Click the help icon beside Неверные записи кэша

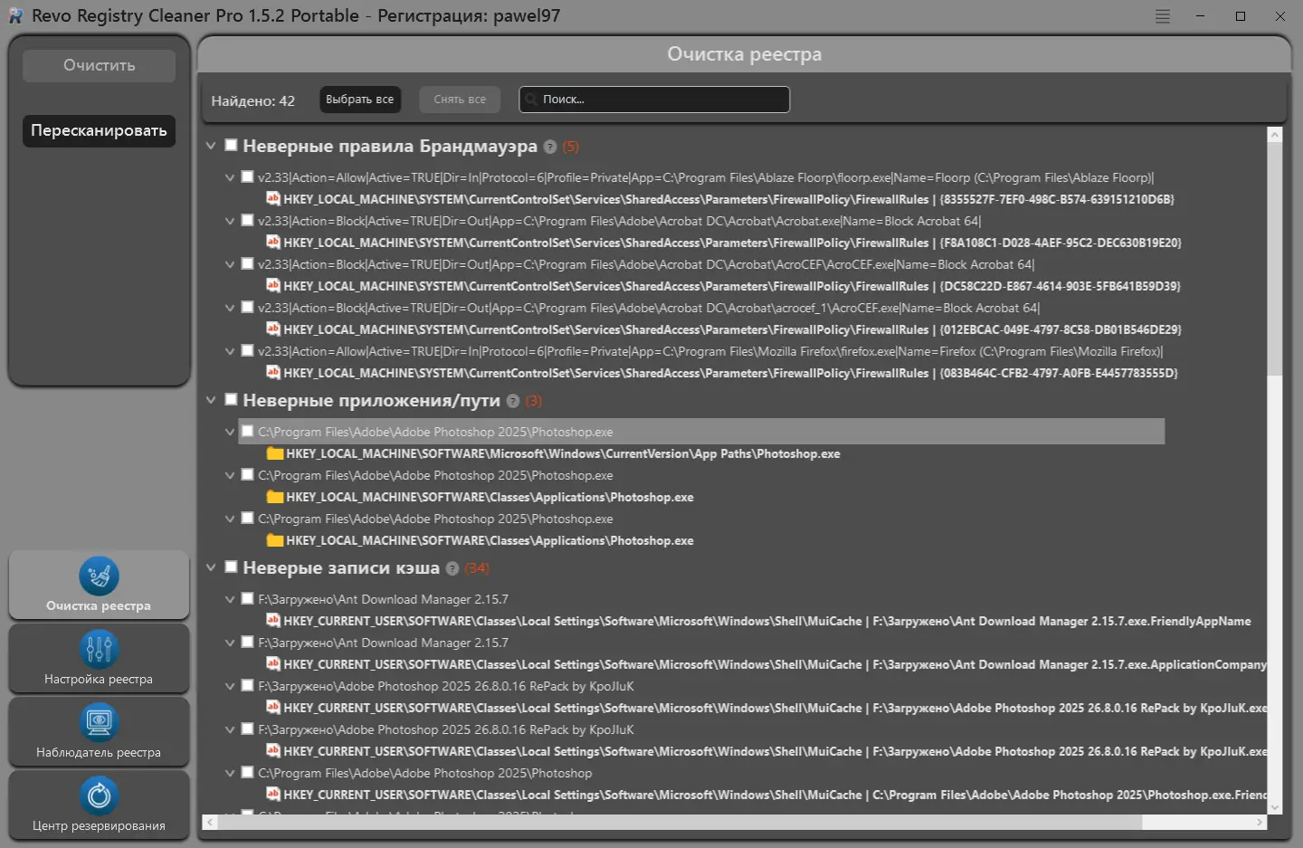(452, 568)
